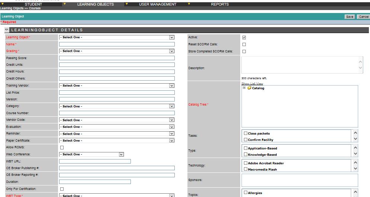The width and height of the screenshot is (370, 197).
Task: Uncheck the Active checkbox
Action: (244, 38)
